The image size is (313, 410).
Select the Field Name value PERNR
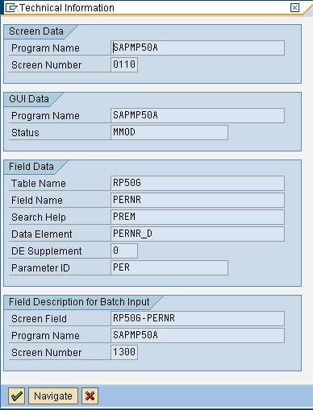tap(198, 200)
